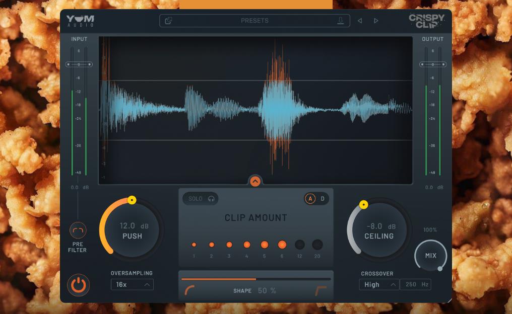This screenshot has height=314, width=512.
Task: Click the 100% mix value
Action: (430, 230)
